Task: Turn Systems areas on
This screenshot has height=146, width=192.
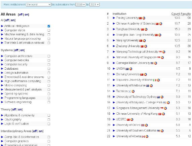Action: click(22, 50)
